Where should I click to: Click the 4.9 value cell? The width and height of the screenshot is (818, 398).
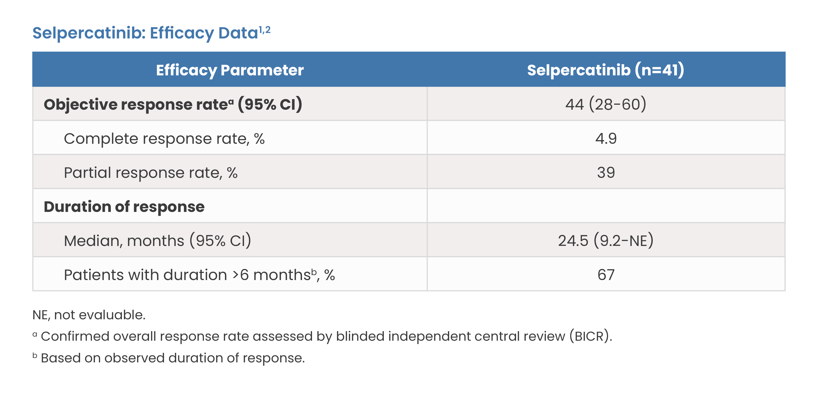click(x=606, y=139)
